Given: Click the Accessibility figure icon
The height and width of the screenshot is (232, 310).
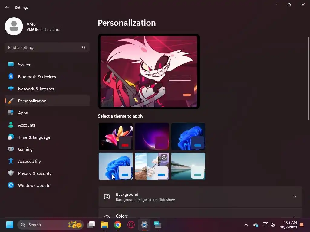Looking at the screenshot, I should click(x=11, y=161).
